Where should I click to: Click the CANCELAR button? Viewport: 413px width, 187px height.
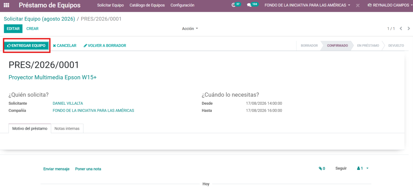tap(65, 46)
